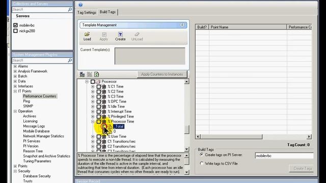The image size is (326, 183).
Task: Click the Apply template icon
Action: 104,34
